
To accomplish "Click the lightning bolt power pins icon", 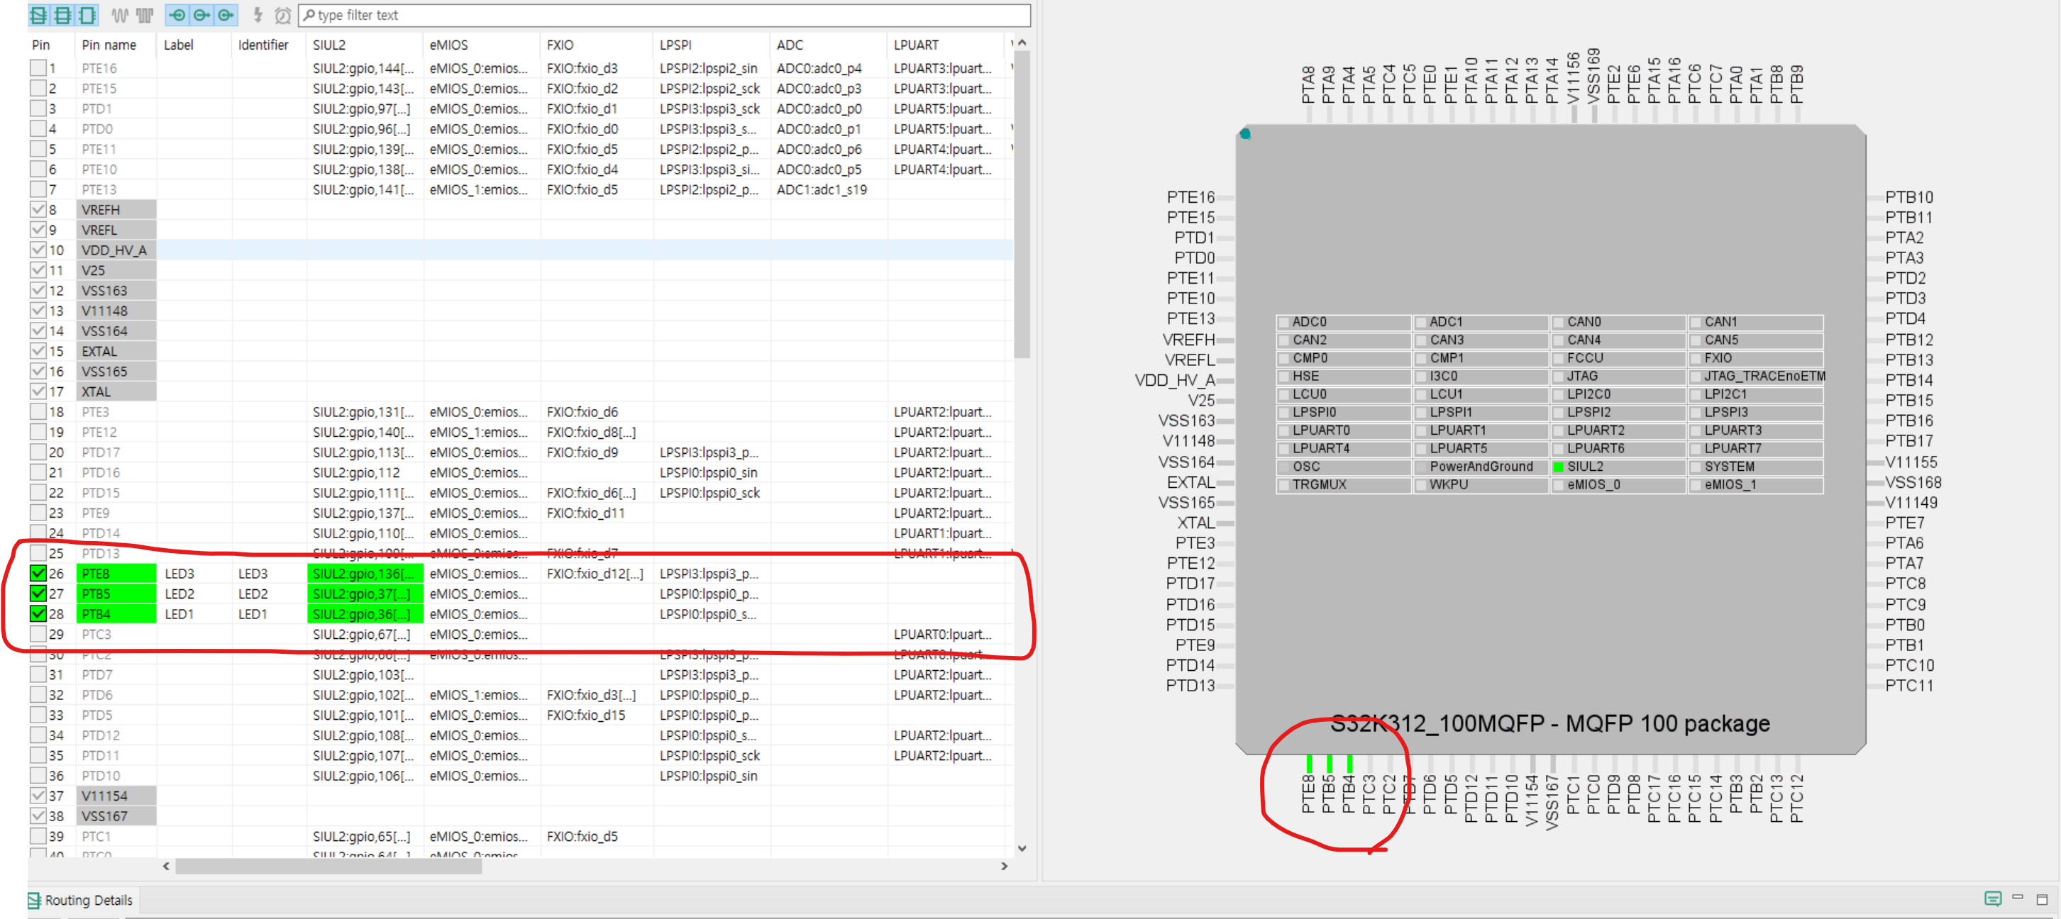I will tap(258, 14).
